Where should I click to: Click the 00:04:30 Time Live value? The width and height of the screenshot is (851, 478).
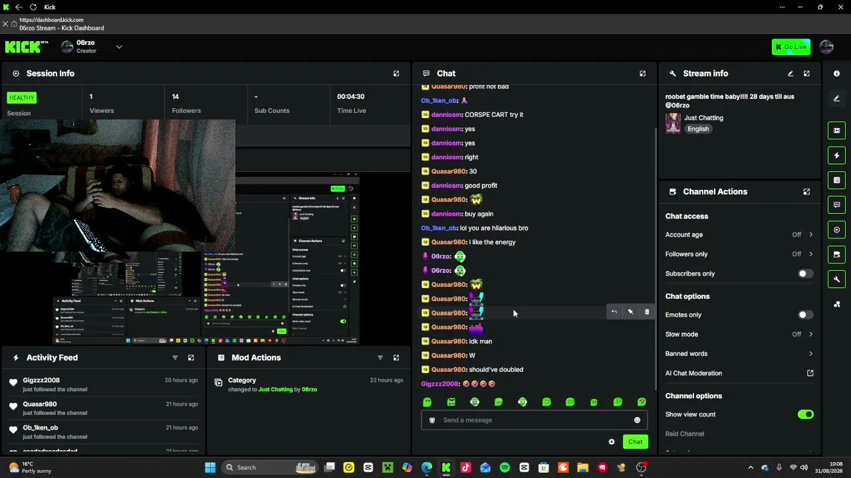point(350,97)
